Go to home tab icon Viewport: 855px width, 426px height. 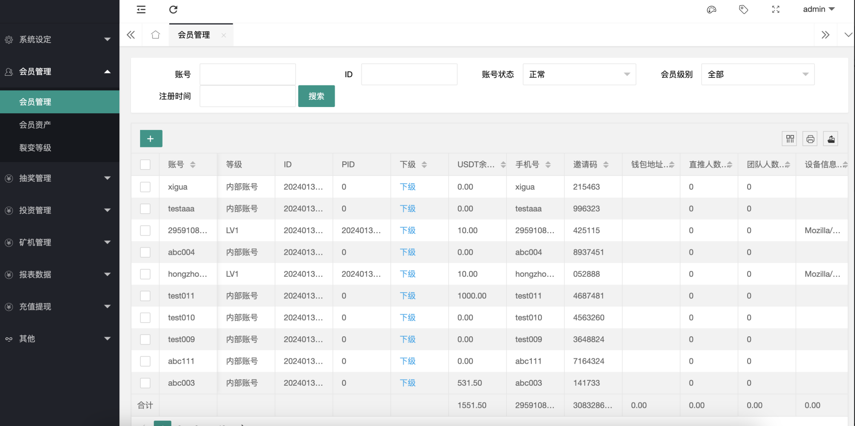tap(155, 35)
